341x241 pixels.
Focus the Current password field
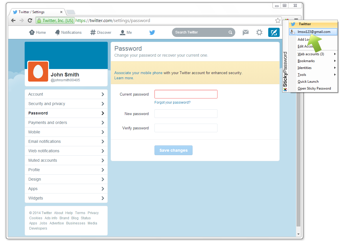(x=186, y=94)
